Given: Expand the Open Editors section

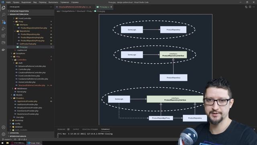Looking at the screenshot, I should tap(31, 11).
